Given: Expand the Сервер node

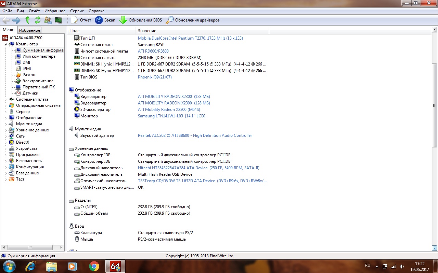Looking at the screenshot, I should 6,112.
